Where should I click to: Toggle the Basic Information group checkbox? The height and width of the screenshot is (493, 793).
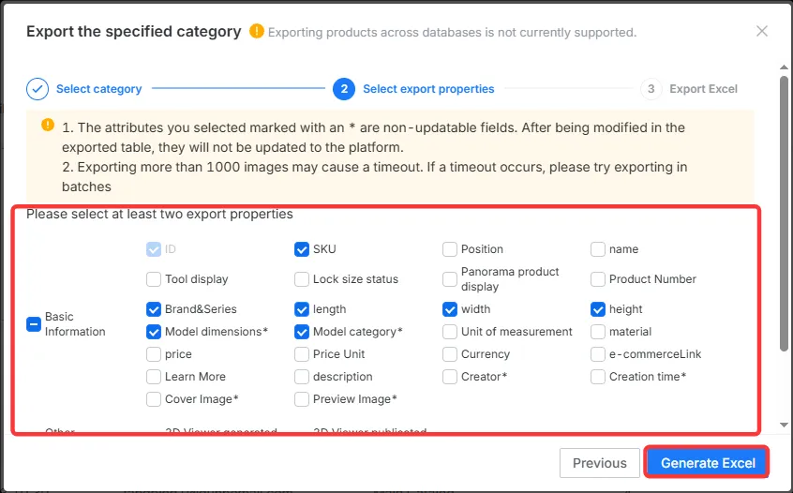(x=34, y=324)
